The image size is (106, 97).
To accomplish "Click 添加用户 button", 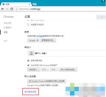I will tap(33, 69).
